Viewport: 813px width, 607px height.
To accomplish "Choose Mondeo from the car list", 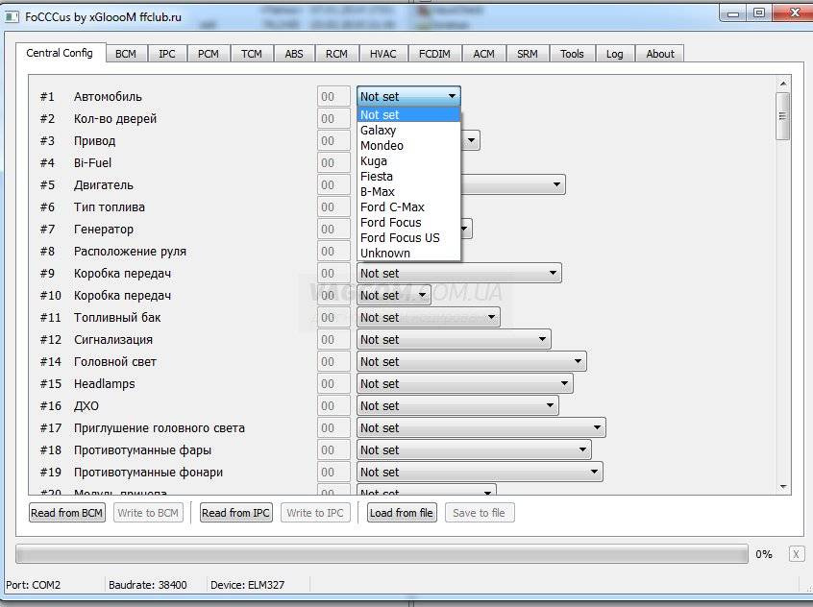I will click(408, 146).
